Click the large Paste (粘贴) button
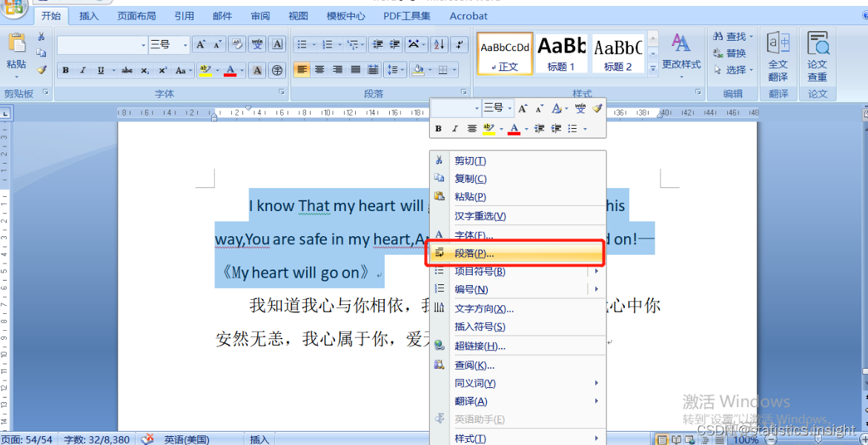The height and width of the screenshot is (445, 868). [x=16, y=51]
